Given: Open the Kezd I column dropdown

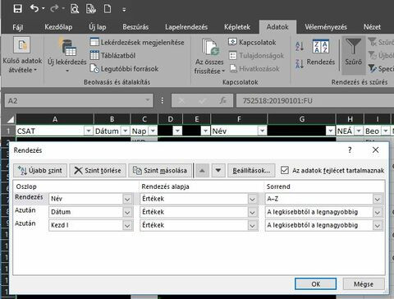Looking at the screenshot, I should click(127, 225).
